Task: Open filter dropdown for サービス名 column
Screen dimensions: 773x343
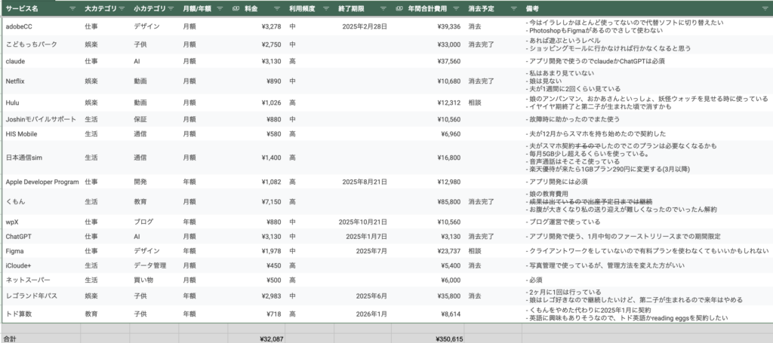Action: [73, 8]
